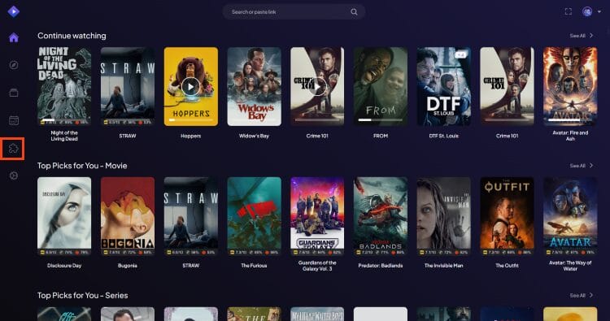Open The Furious poster
This screenshot has height=321, width=610.
[x=254, y=216]
